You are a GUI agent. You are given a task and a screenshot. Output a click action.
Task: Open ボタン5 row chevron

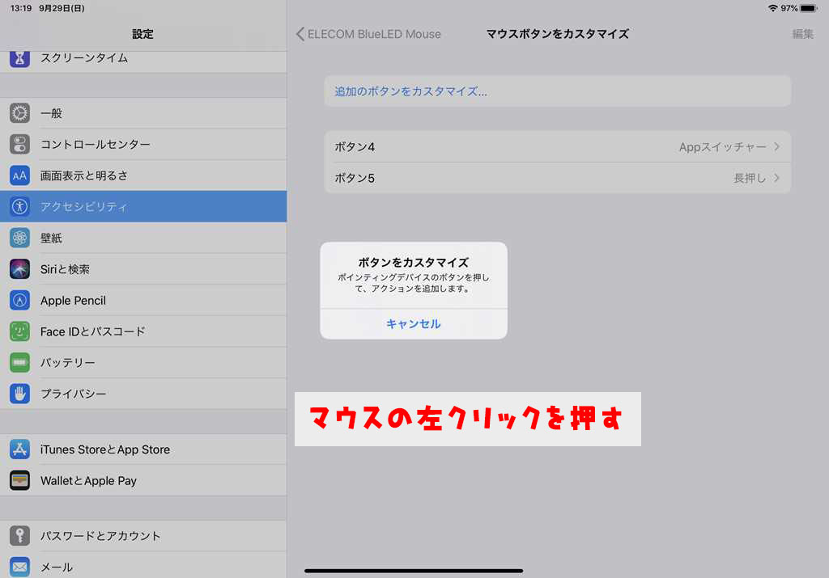776,178
